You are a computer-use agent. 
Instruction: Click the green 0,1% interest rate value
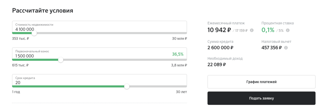pyautogui.click(x=268, y=30)
